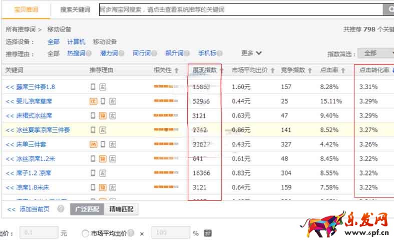Viewport: 394px width, 243px height.
Task: Select the 市场平均出价 radio button
Action: 85,233
